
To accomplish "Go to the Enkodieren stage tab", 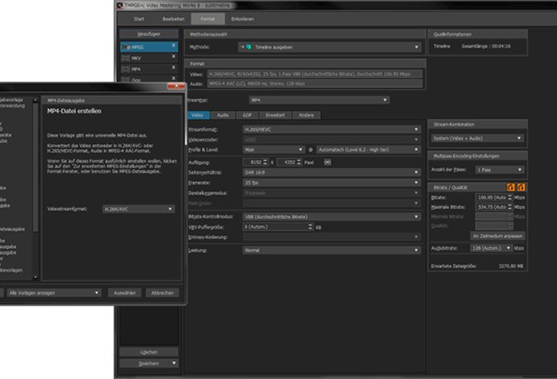I will (x=243, y=16).
